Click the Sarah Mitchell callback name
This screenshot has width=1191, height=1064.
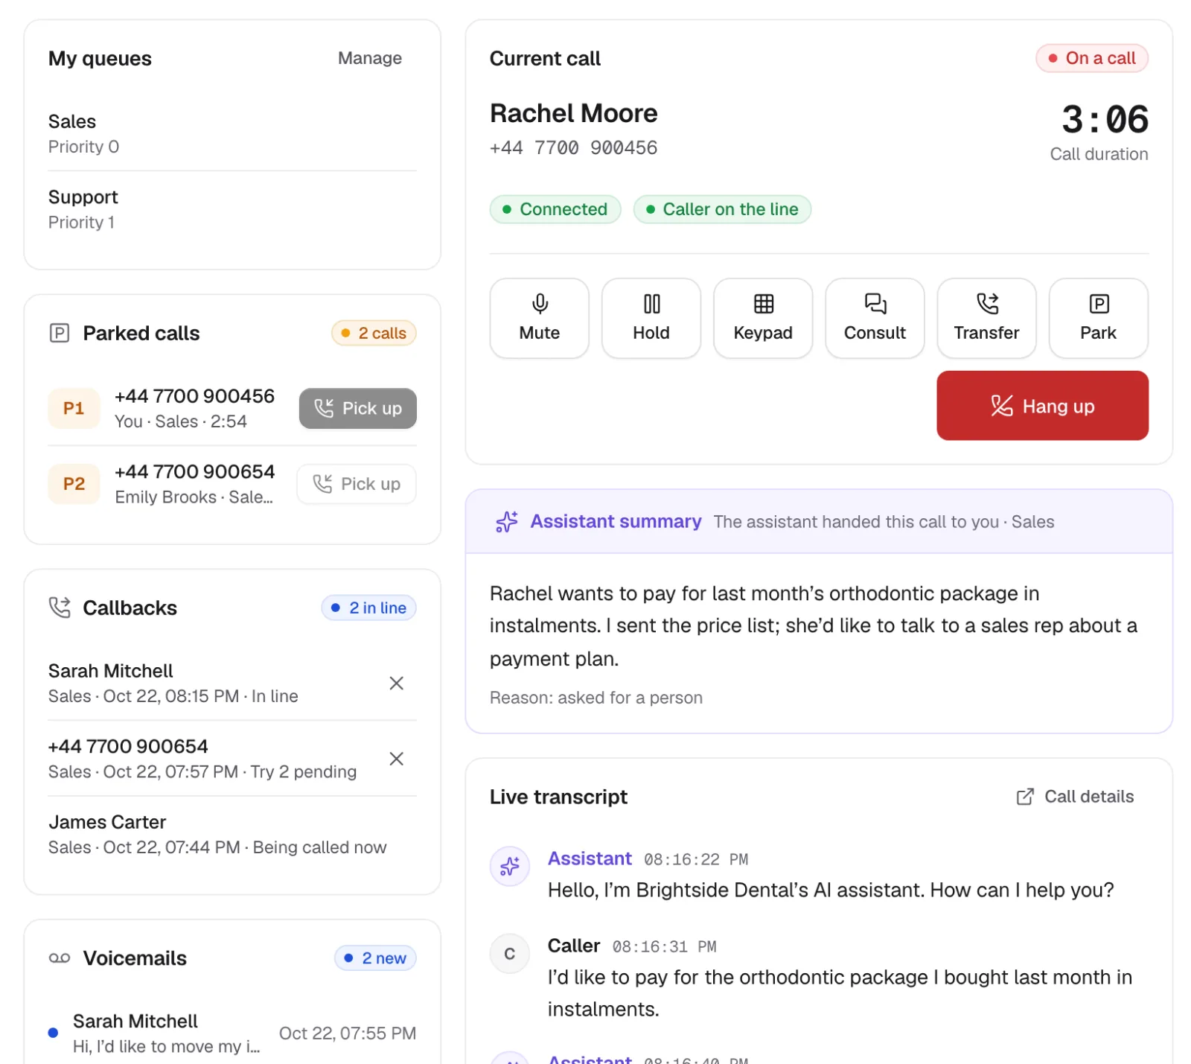[x=110, y=671]
